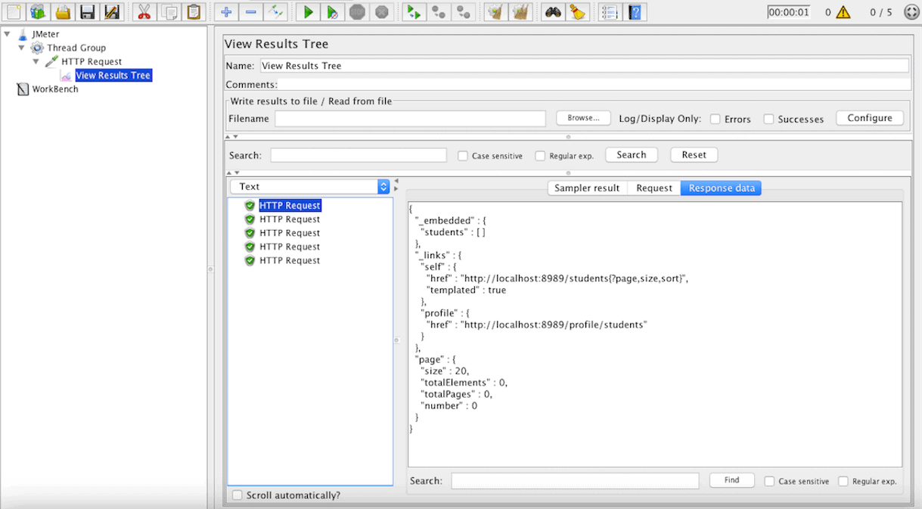Click the warning triangle error counter
This screenshot has height=509, width=922.
(x=843, y=12)
